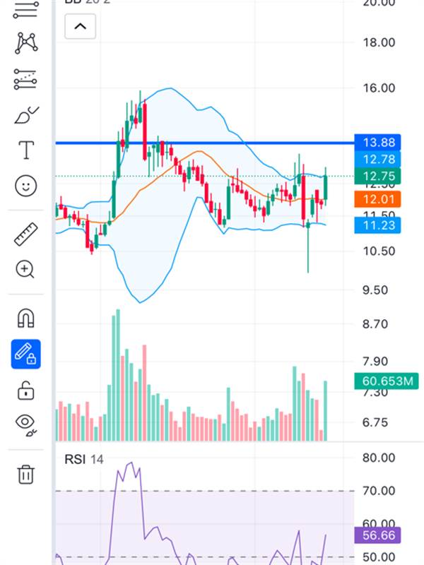Click the 80.00 RSI axis level

[x=379, y=458]
